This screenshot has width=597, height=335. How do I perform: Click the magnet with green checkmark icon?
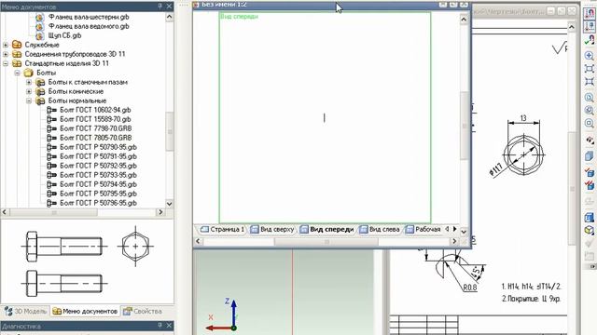589,39
